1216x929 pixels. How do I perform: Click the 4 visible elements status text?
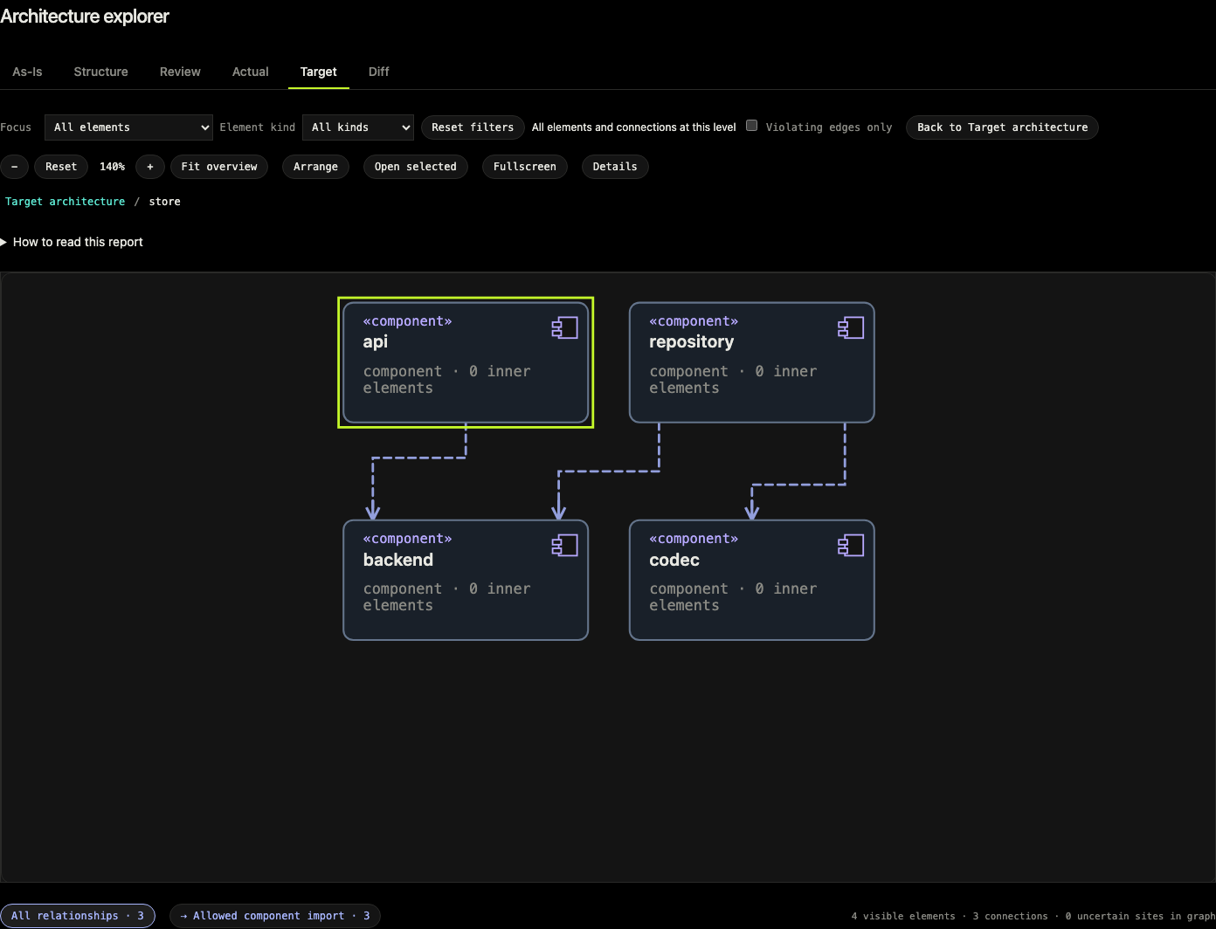[903, 916]
